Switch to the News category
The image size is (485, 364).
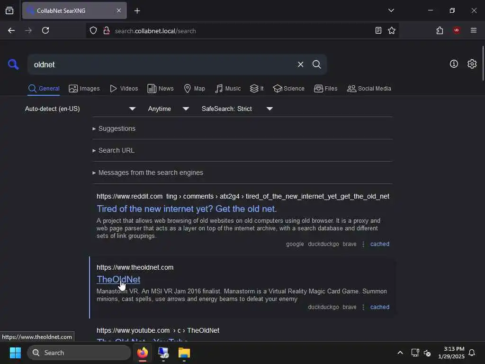161,89
